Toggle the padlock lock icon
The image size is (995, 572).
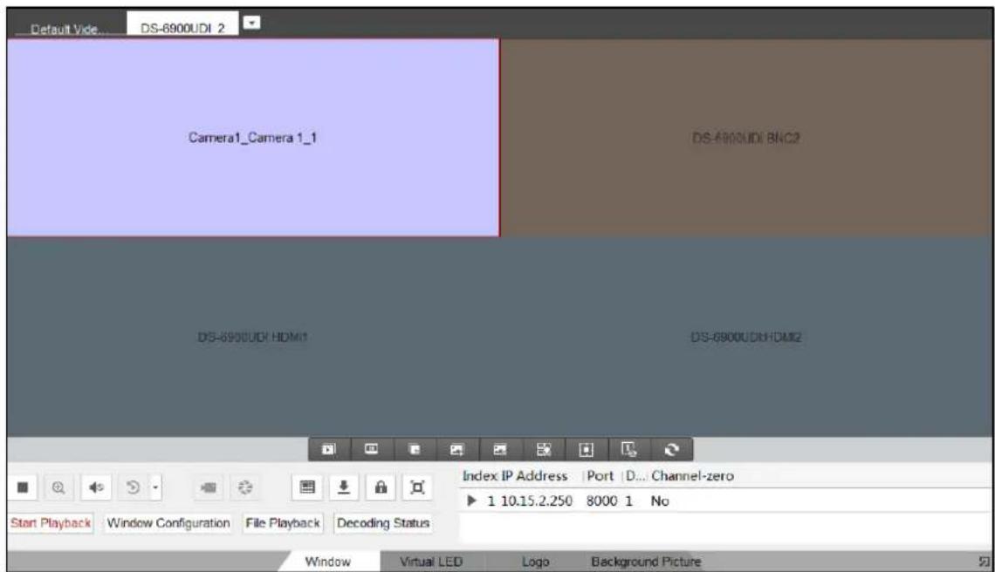click(380, 487)
